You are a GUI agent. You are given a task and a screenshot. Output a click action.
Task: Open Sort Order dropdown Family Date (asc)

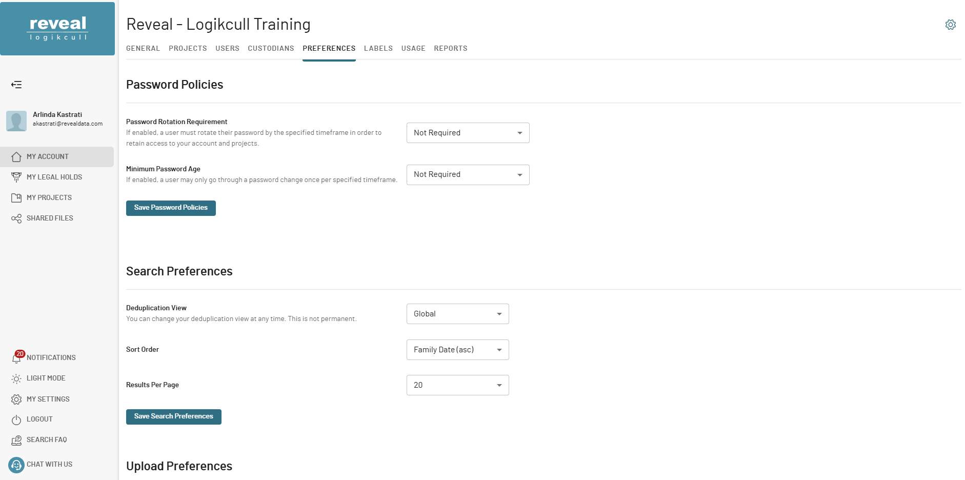(x=457, y=350)
